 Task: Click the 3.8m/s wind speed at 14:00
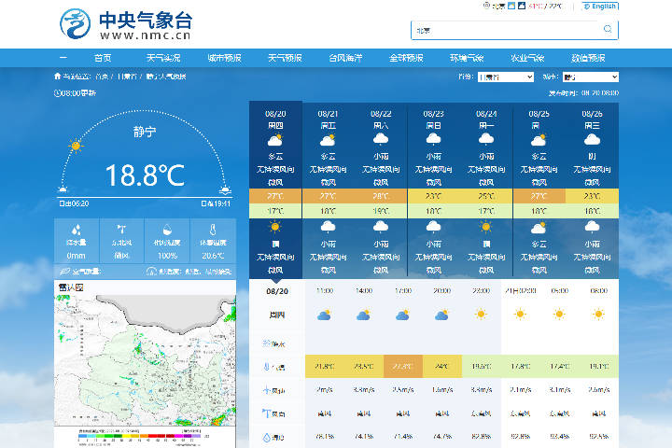click(x=364, y=390)
